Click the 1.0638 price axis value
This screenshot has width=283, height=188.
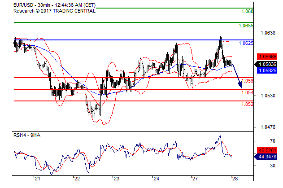pos(268,33)
